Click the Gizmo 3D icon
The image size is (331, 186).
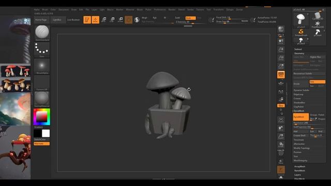tap(129, 20)
